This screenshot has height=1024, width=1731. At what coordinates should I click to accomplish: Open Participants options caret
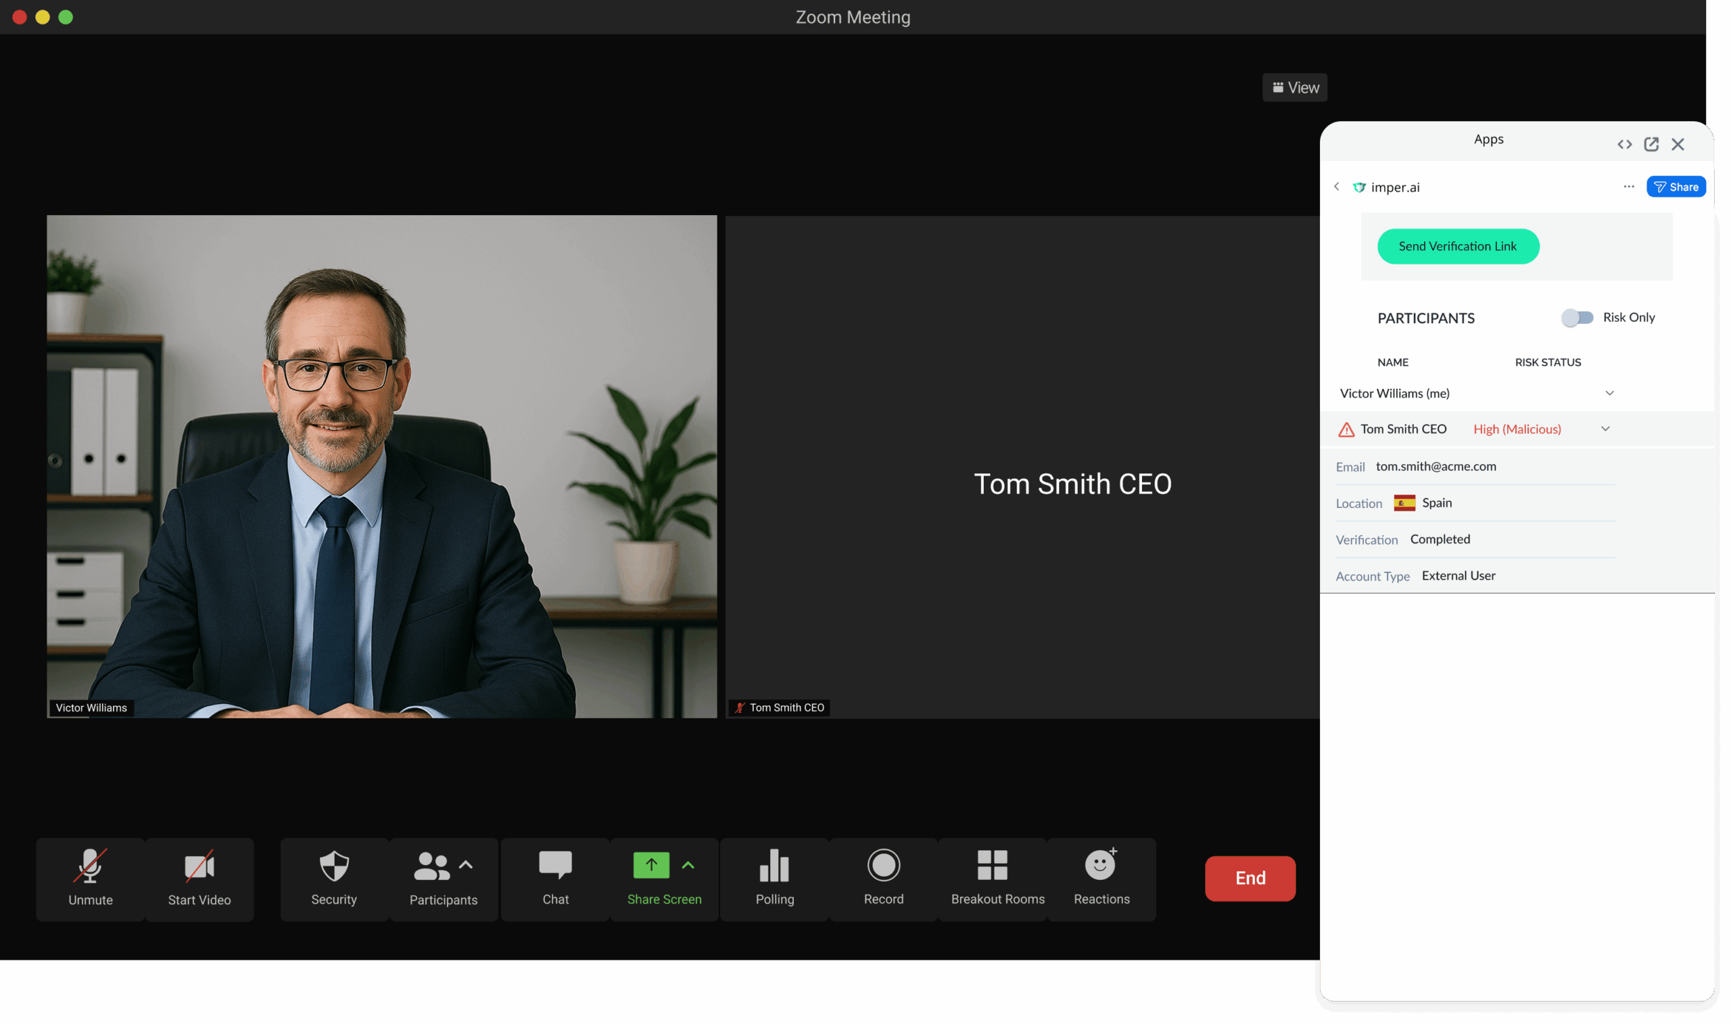click(x=466, y=864)
